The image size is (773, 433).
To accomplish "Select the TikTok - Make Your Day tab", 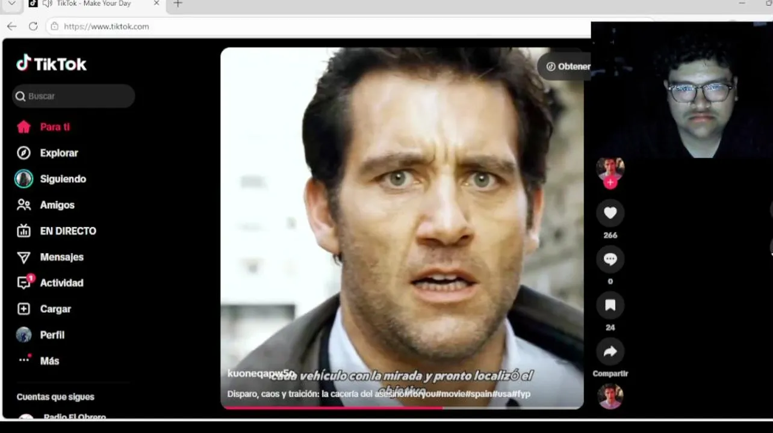I will click(93, 4).
